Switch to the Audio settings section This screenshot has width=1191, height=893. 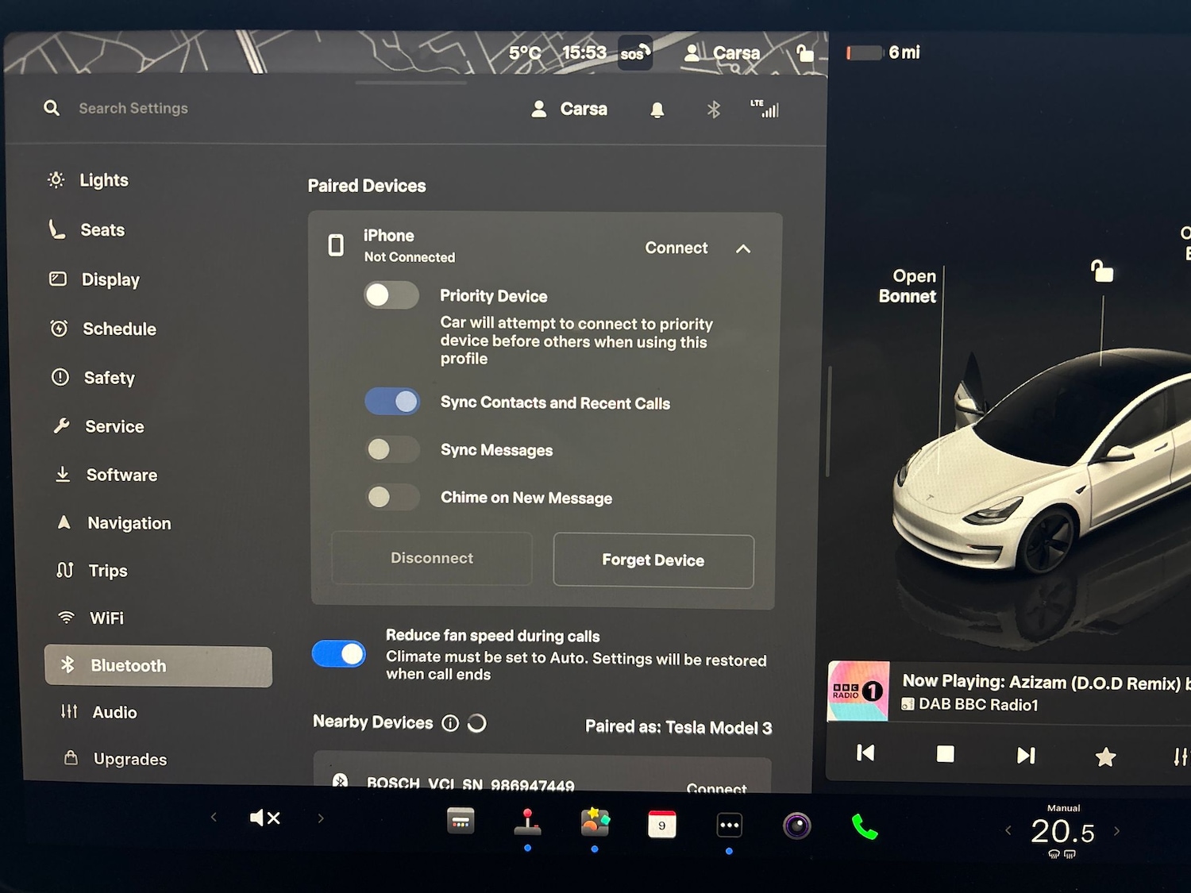click(114, 712)
